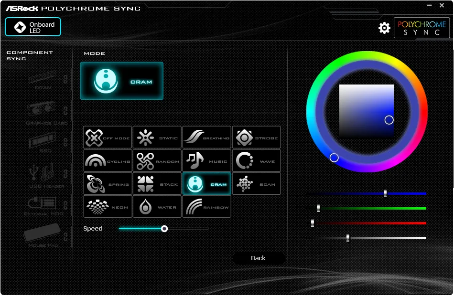
Task: Click the Back button
Action: click(x=259, y=258)
